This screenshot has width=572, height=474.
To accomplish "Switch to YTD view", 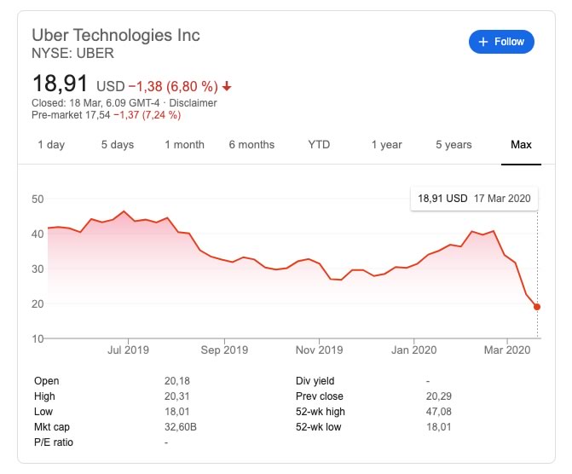I will pyautogui.click(x=319, y=145).
